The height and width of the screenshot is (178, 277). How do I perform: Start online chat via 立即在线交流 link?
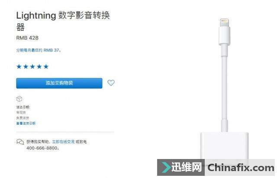click(x=63, y=142)
